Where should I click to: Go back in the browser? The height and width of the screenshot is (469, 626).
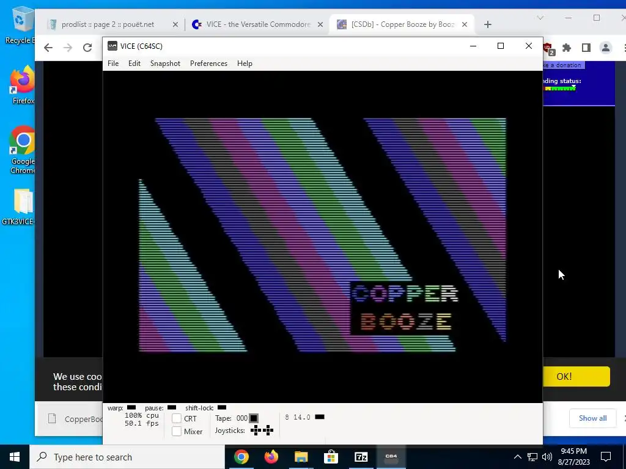click(48, 48)
